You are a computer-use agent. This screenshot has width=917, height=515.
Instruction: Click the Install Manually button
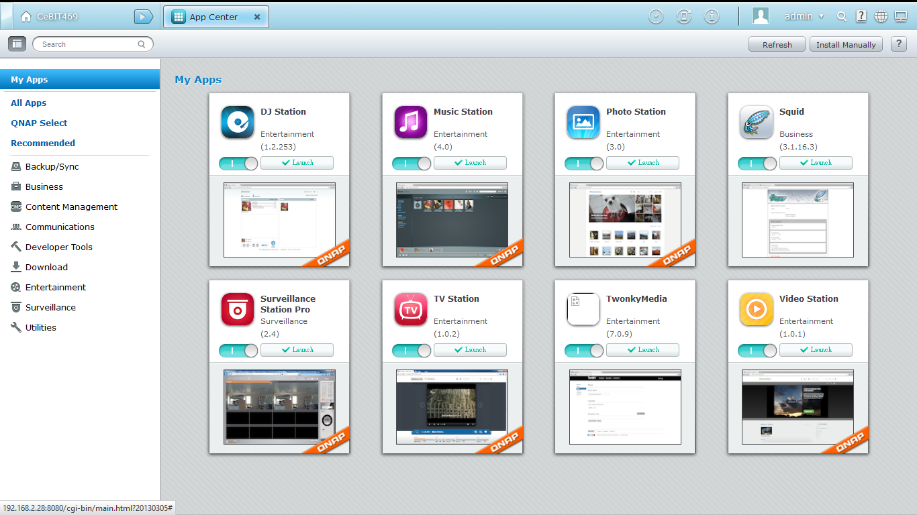click(846, 44)
